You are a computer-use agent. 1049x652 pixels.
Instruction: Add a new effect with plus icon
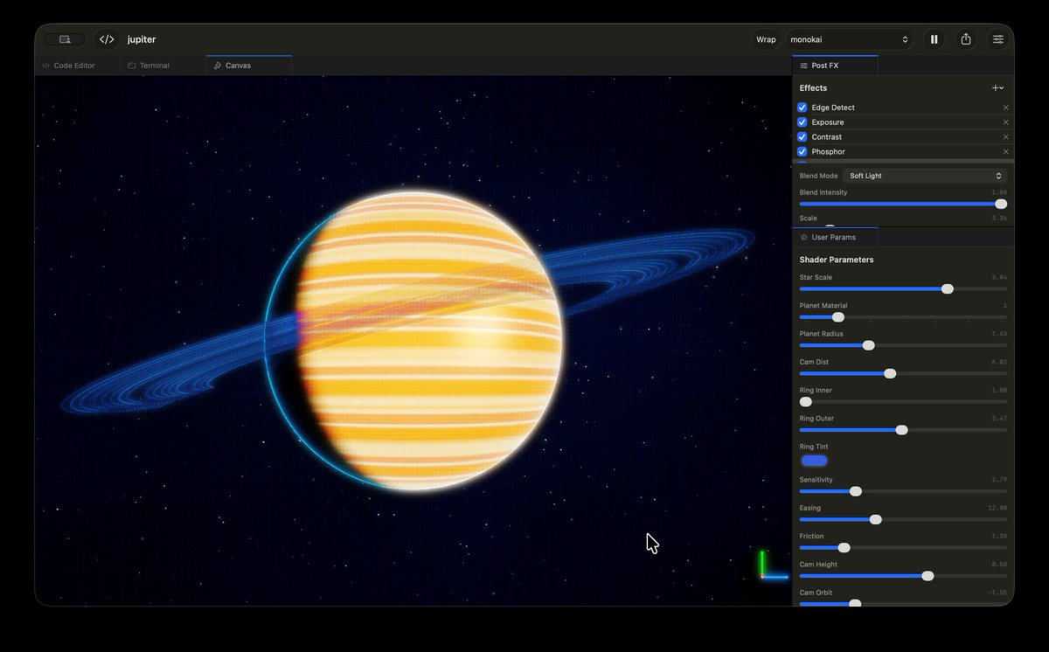coord(997,88)
